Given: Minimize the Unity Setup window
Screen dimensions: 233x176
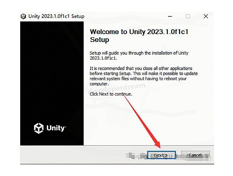Looking at the screenshot, I should click(x=170, y=16).
